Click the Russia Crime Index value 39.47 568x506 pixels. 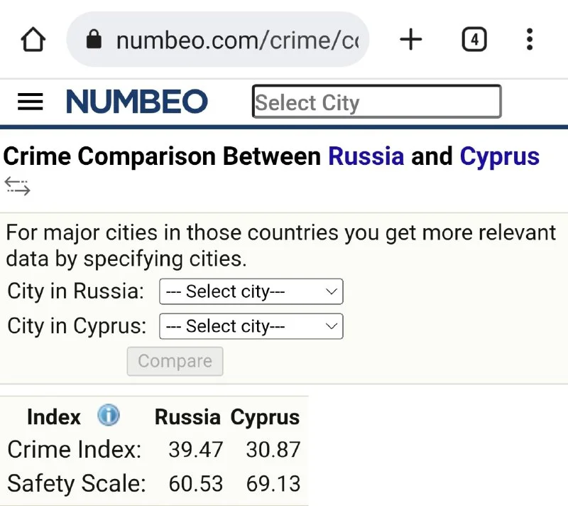coord(196,450)
